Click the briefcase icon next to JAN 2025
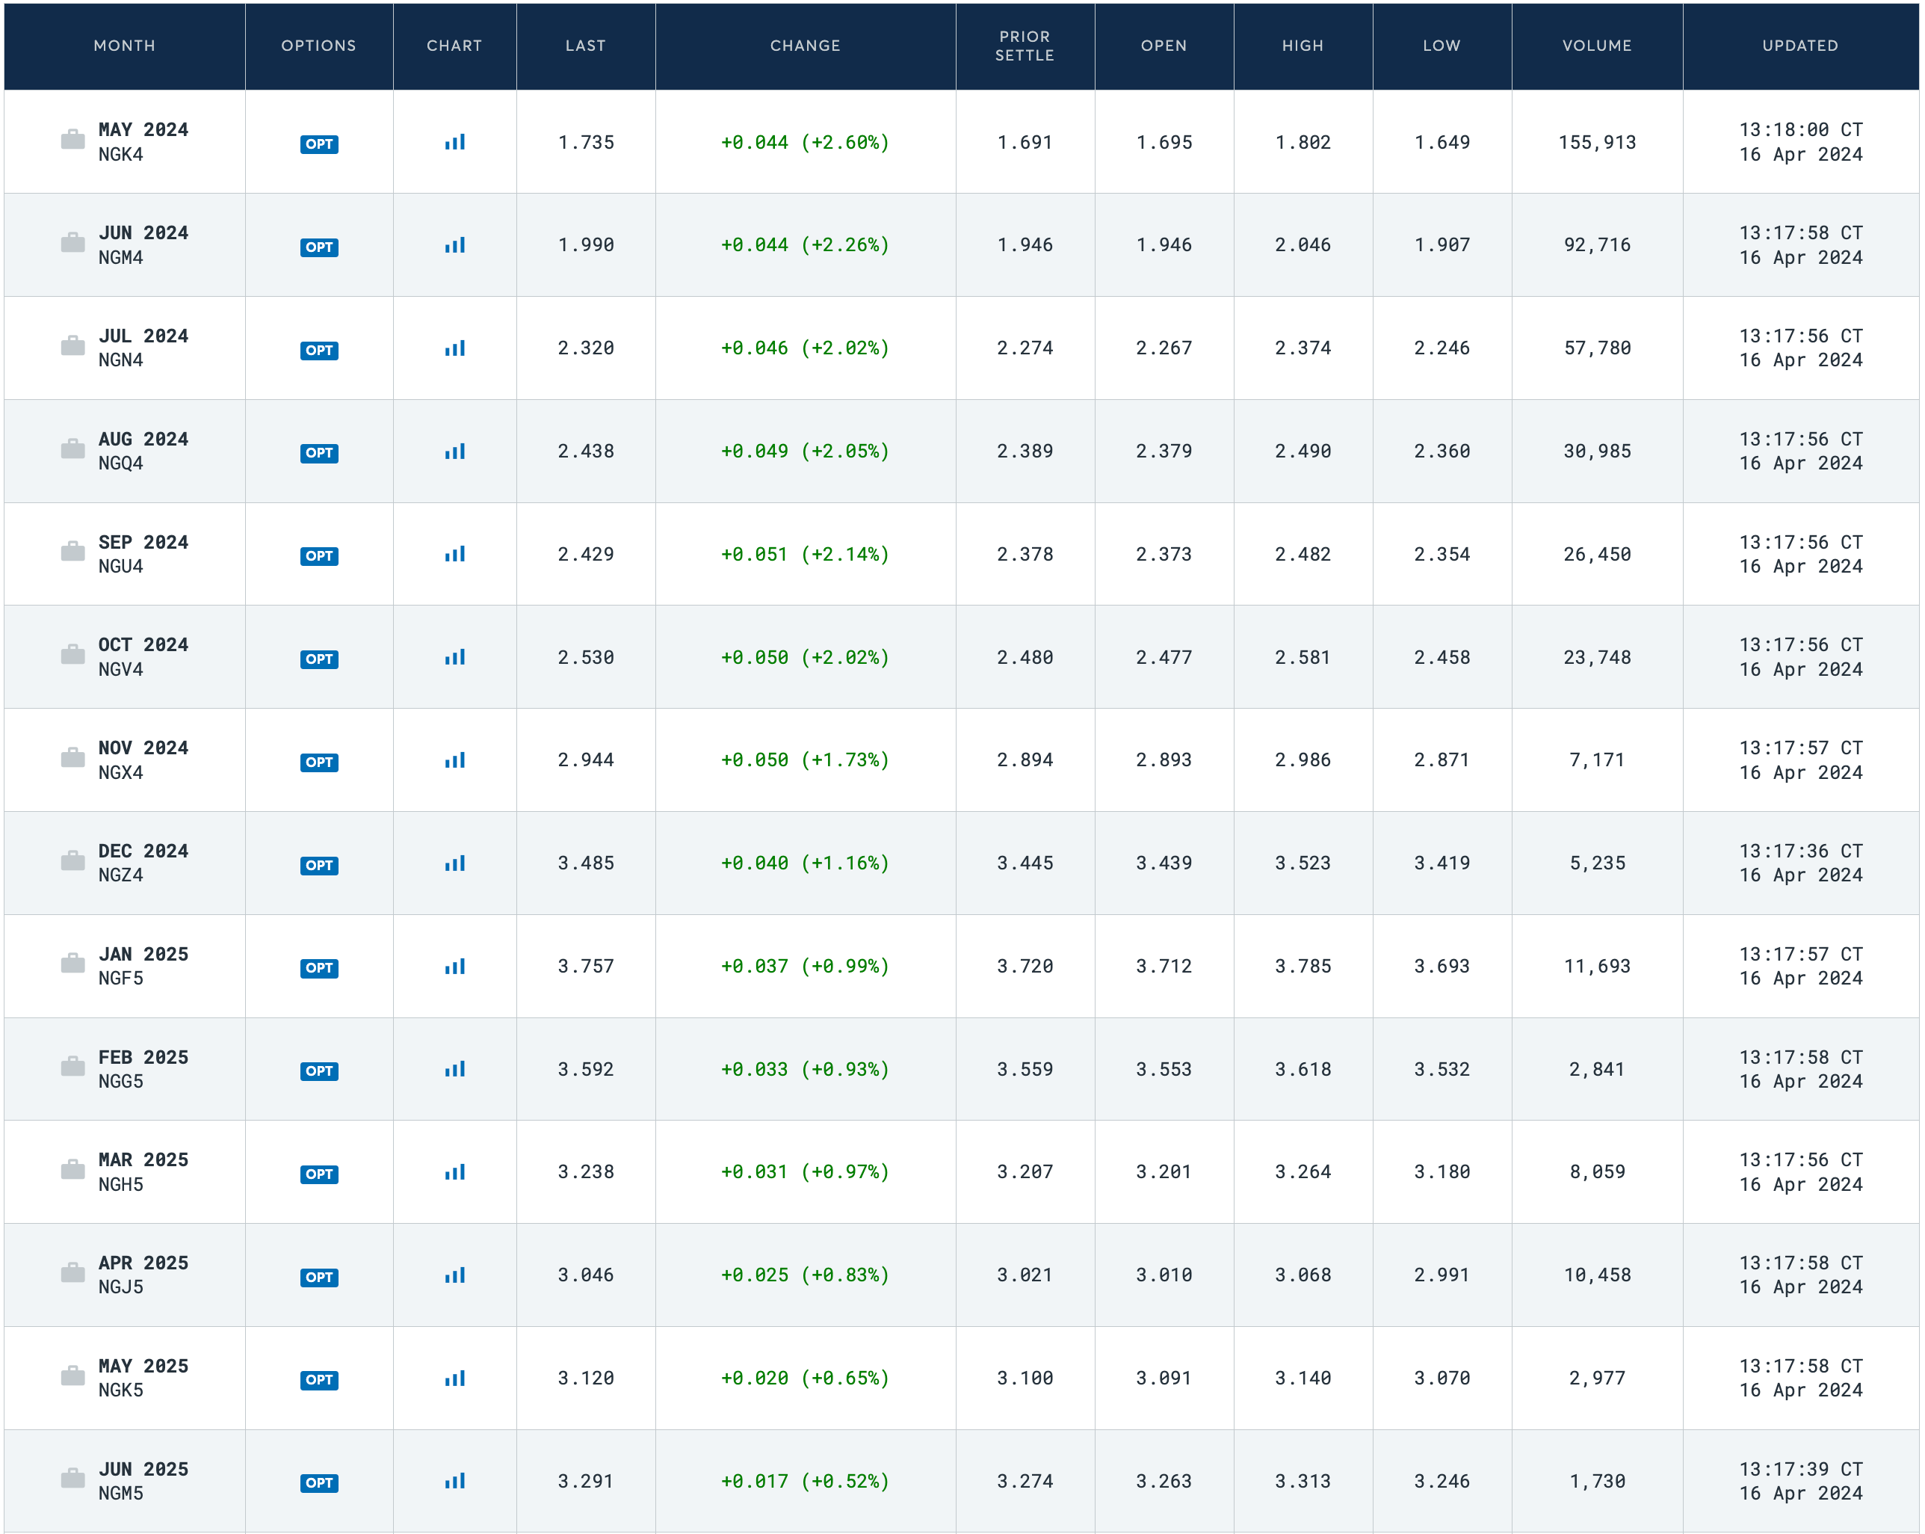This screenshot has height=1534, width=1925. pyautogui.click(x=72, y=963)
